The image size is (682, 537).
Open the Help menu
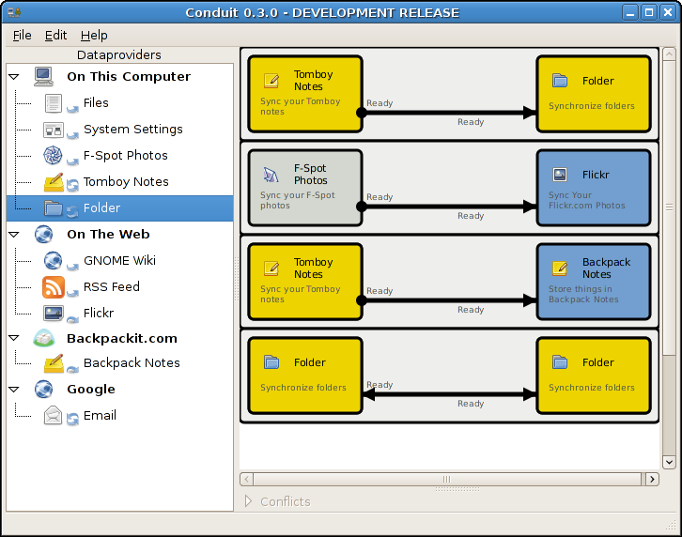pos(94,35)
